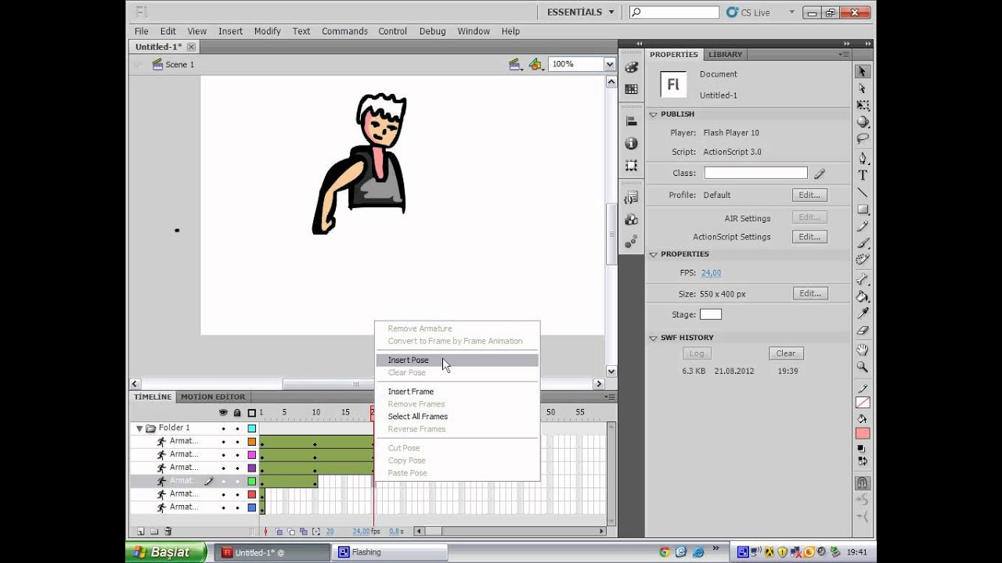Click Edit button next to Profile

click(x=809, y=195)
